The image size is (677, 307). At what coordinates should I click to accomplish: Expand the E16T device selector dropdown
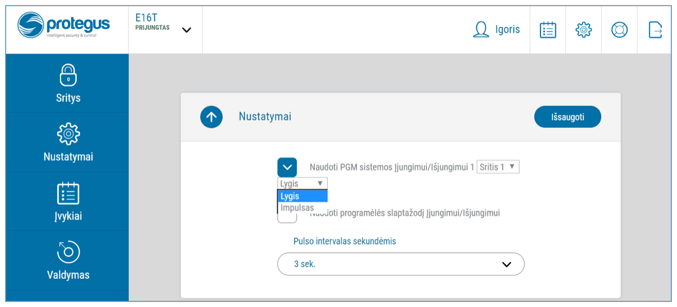point(187,30)
